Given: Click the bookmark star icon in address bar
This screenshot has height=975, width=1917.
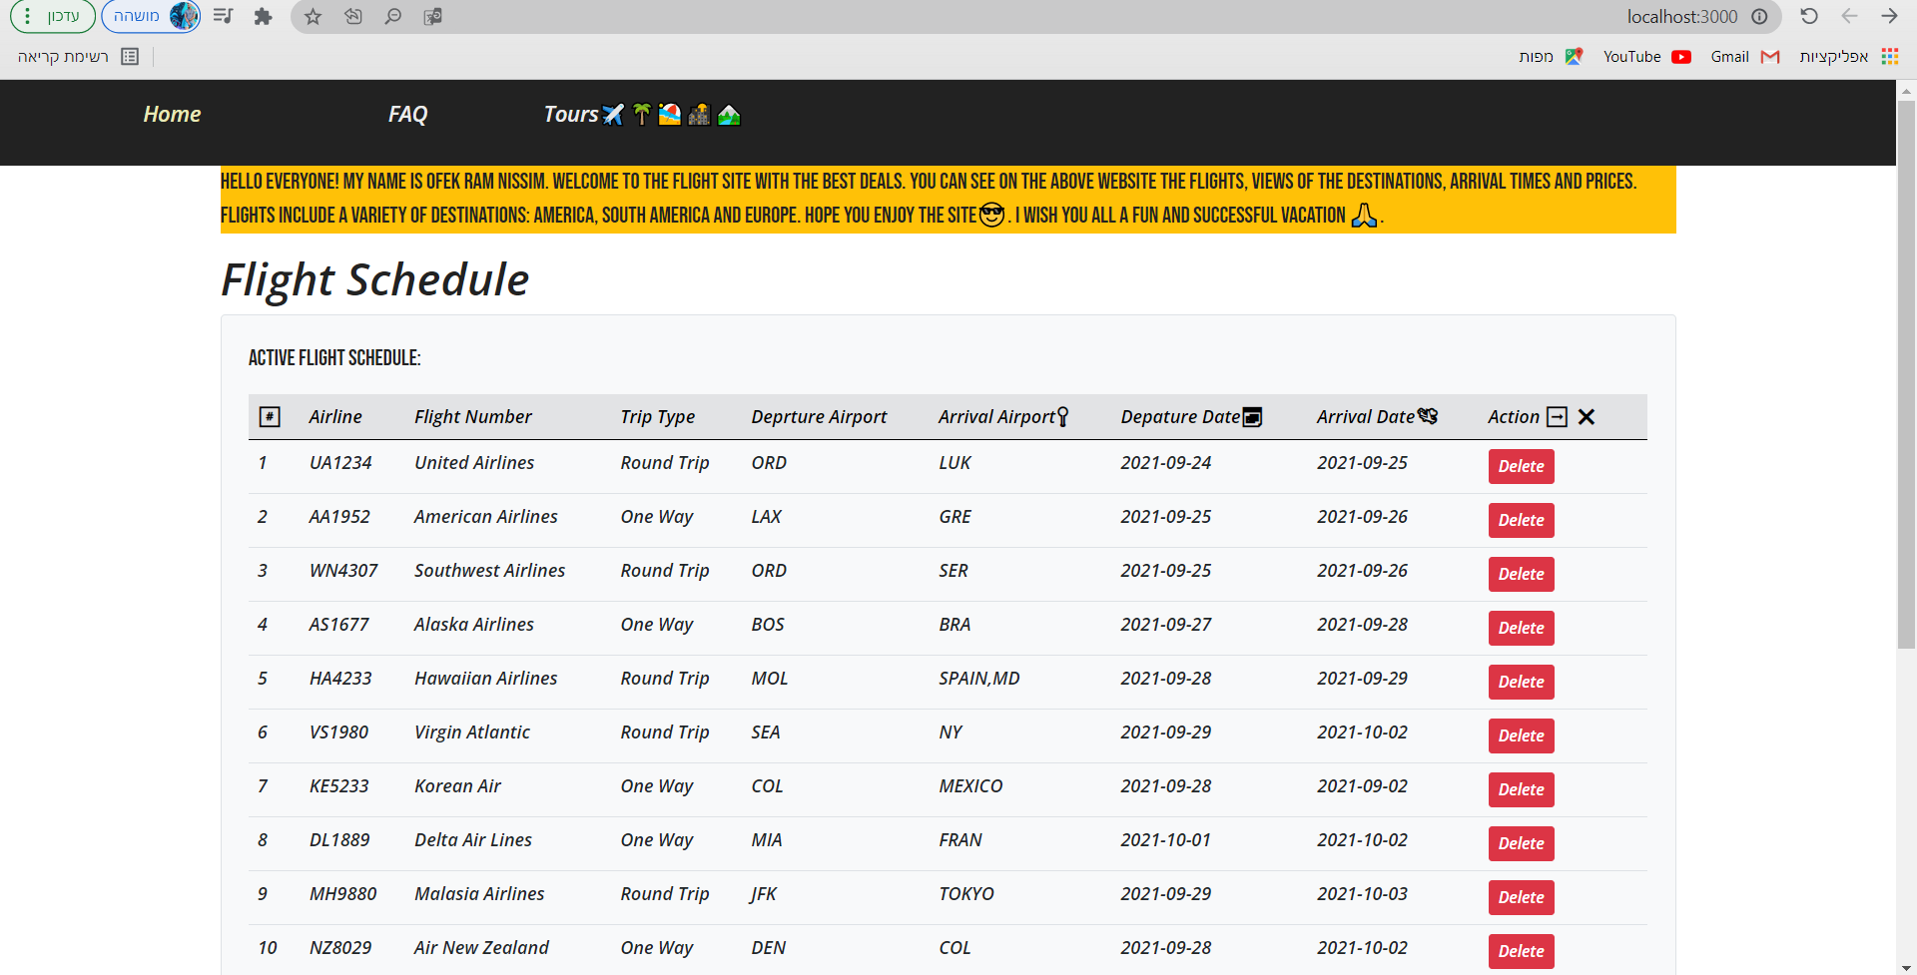Looking at the screenshot, I should tap(313, 17).
